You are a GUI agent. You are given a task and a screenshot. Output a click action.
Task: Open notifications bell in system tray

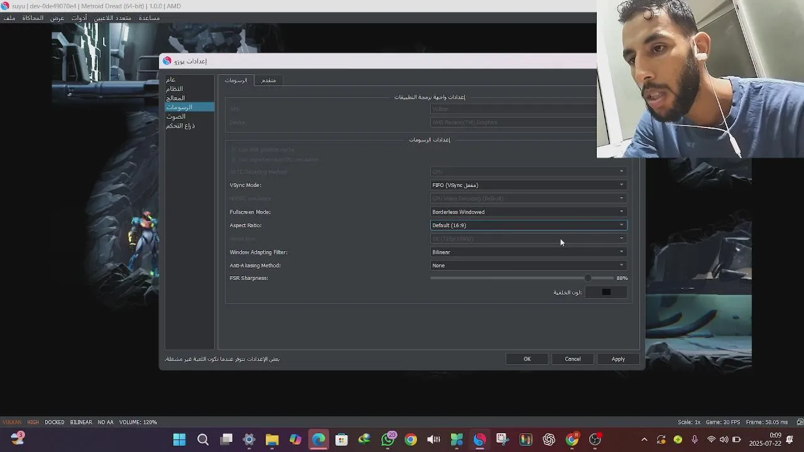790,439
